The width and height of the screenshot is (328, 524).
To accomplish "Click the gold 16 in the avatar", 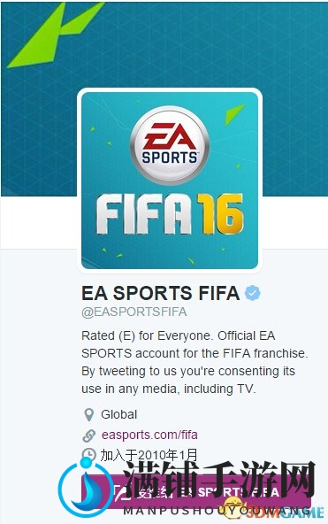I will click(x=220, y=214).
